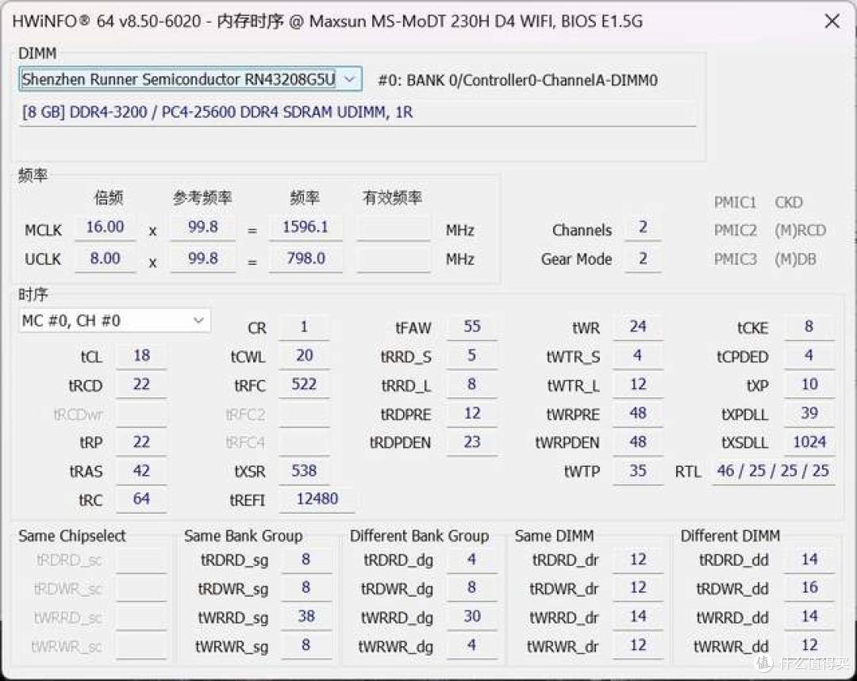This screenshot has height=681, width=857.
Task: Click the Different DIMM heading
Action: coord(730,536)
